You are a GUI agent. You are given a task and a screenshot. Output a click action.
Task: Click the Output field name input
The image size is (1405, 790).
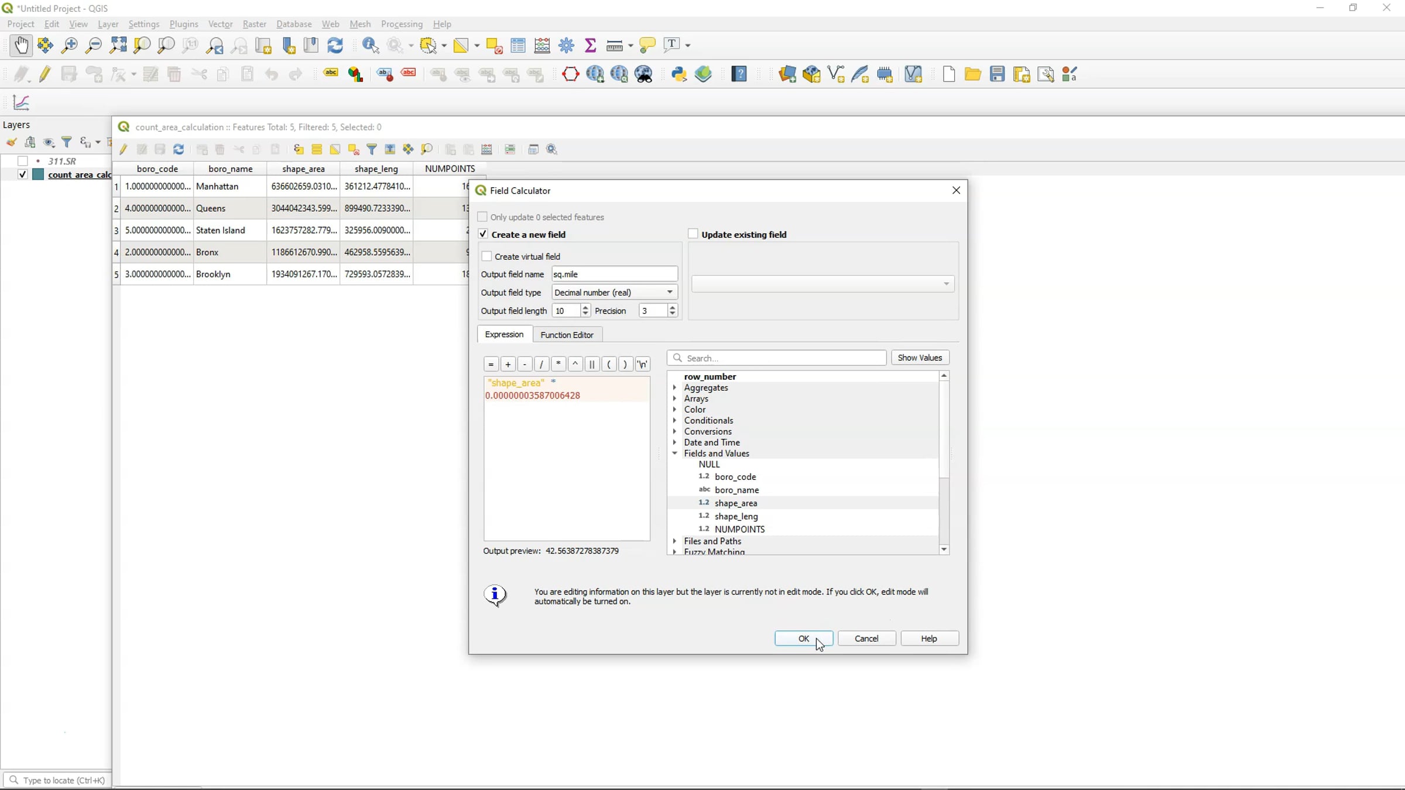tap(614, 274)
